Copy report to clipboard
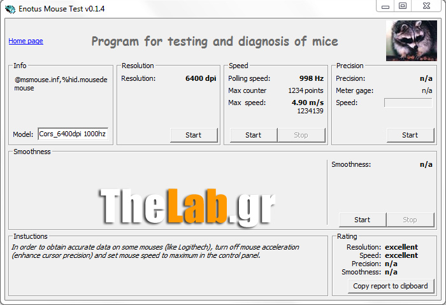The height and width of the screenshot is (305, 446). point(391,286)
